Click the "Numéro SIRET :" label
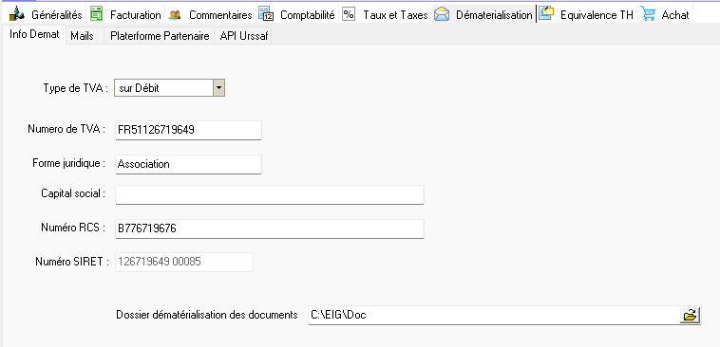Image resolution: width=720 pixels, height=347 pixels. 72,262
